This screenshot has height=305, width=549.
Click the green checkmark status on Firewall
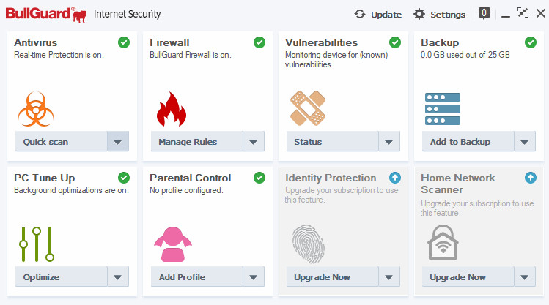(259, 42)
